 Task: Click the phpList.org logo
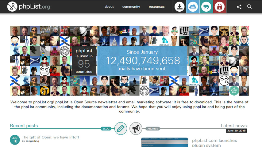point(29,7)
